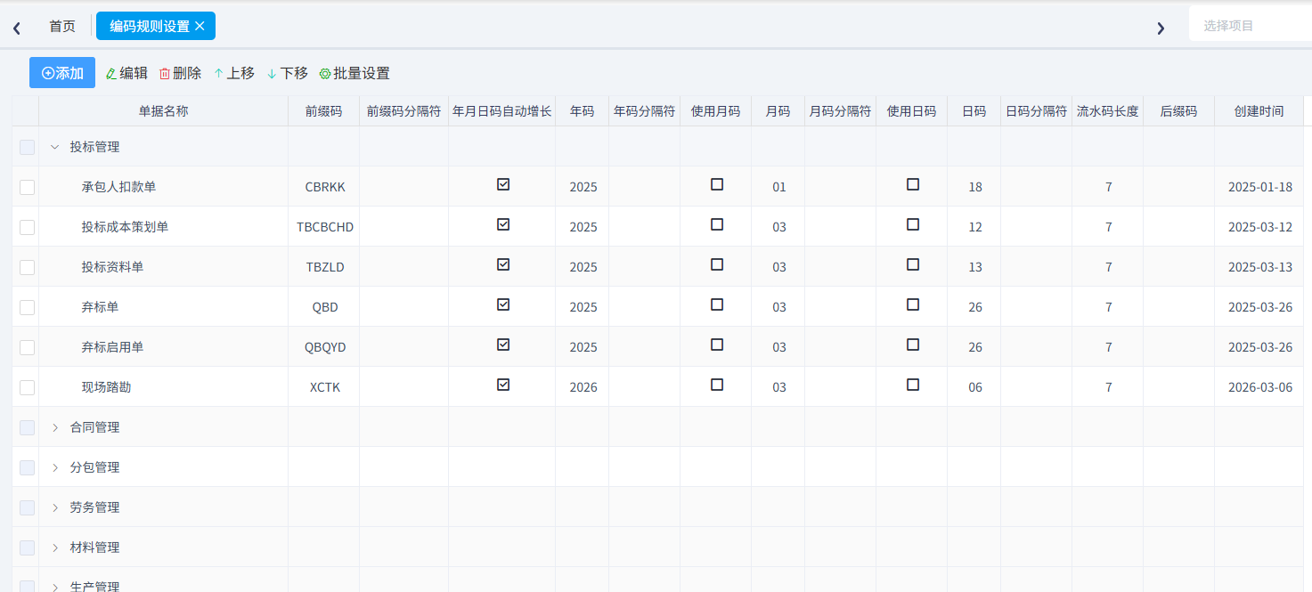Expand the 合同管理 group
This screenshot has height=592, width=1312.
tap(54, 427)
